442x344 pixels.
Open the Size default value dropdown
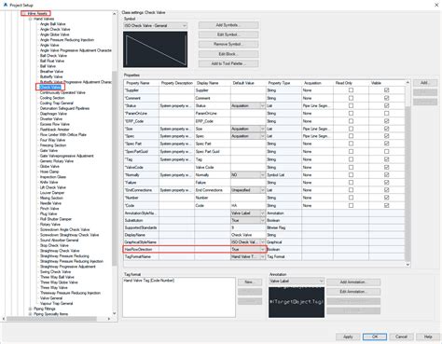coord(248,129)
